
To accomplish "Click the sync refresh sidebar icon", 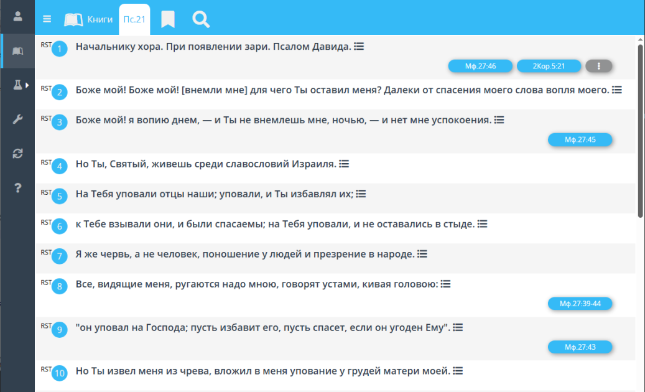I will pyautogui.click(x=17, y=154).
